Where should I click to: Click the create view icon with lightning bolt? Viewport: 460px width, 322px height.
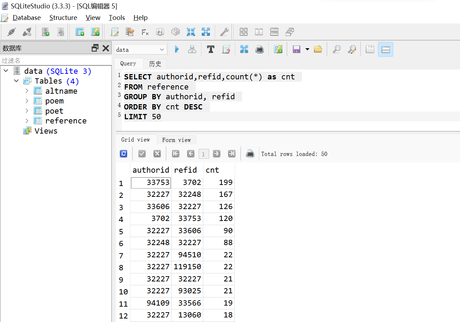click(95, 32)
